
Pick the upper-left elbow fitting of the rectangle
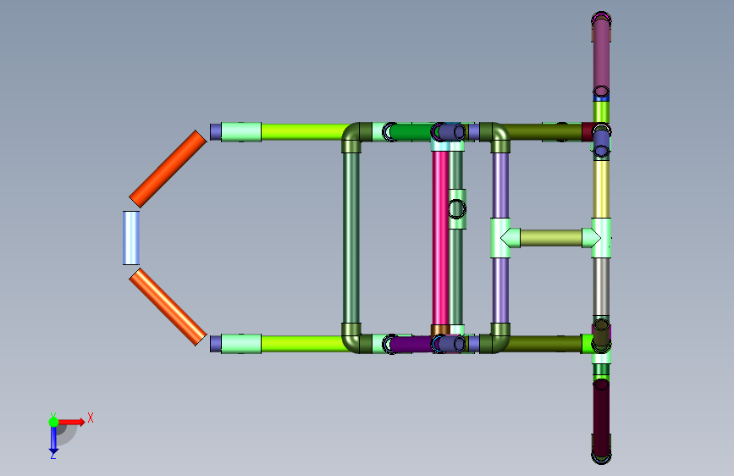(354, 136)
